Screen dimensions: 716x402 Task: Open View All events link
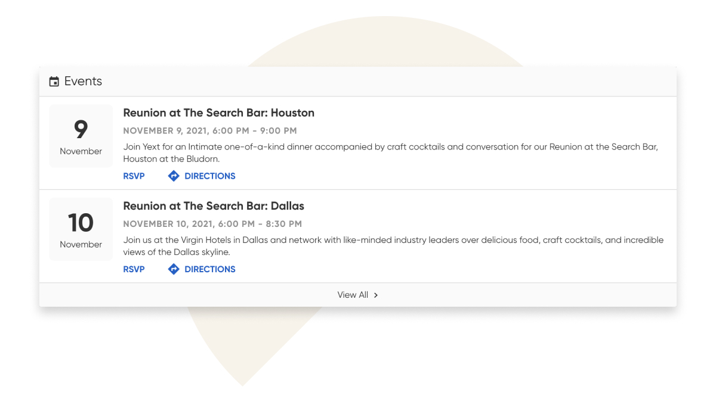click(353, 295)
